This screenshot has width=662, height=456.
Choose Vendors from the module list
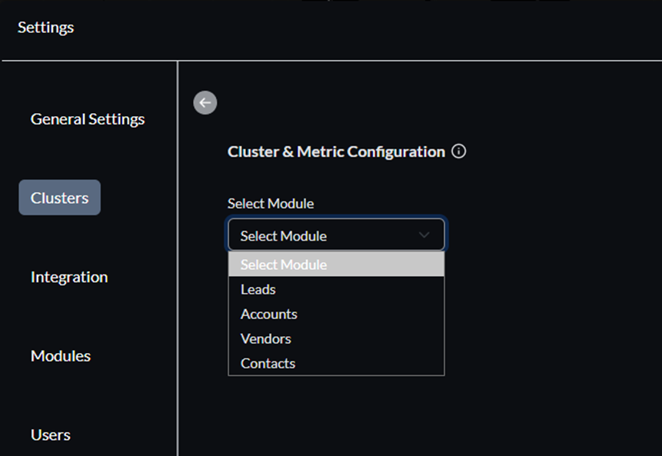tap(265, 338)
